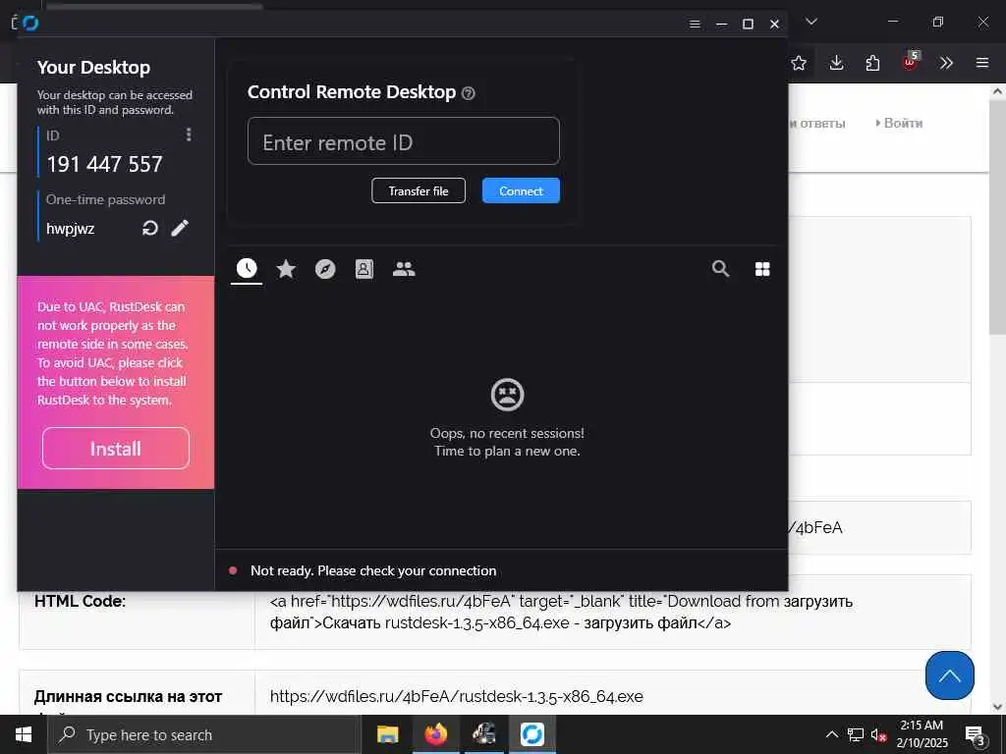Change peer view with the grid icon
The height and width of the screenshot is (754, 1006).
[x=762, y=269]
